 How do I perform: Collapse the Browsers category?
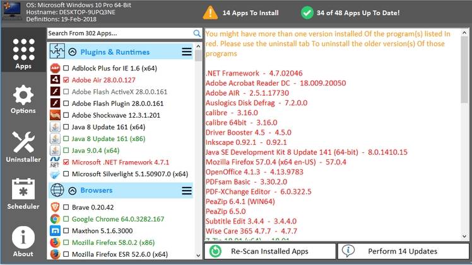click(72, 191)
